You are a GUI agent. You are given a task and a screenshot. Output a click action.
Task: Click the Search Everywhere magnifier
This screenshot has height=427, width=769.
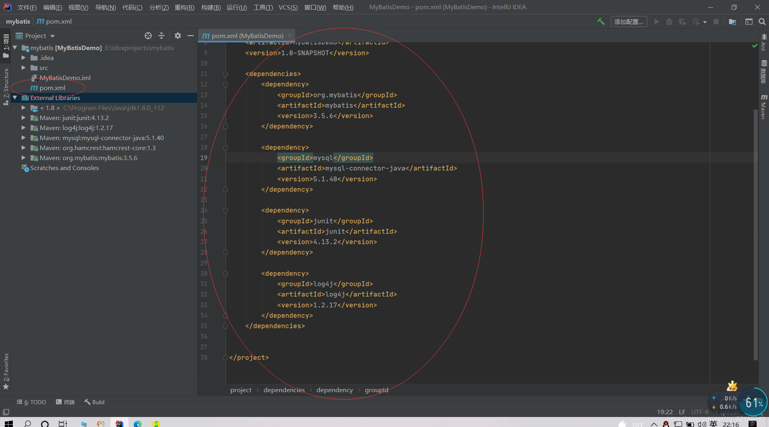(x=762, y=22)
